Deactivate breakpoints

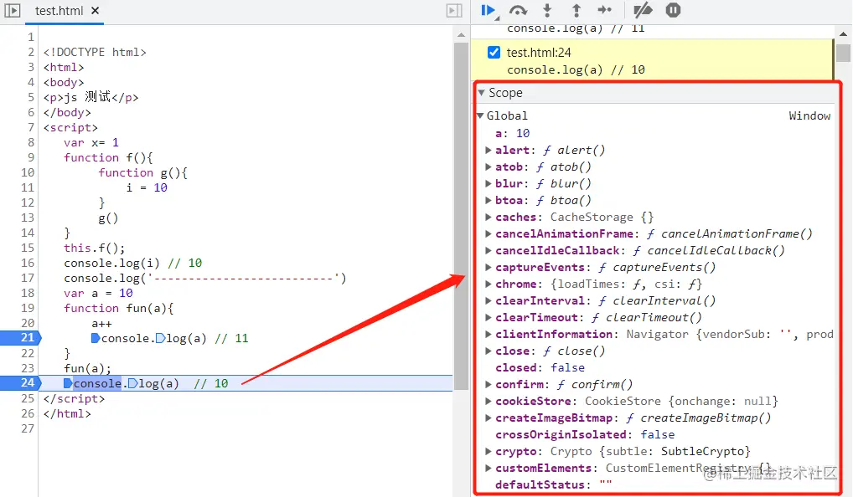(643, 10)
